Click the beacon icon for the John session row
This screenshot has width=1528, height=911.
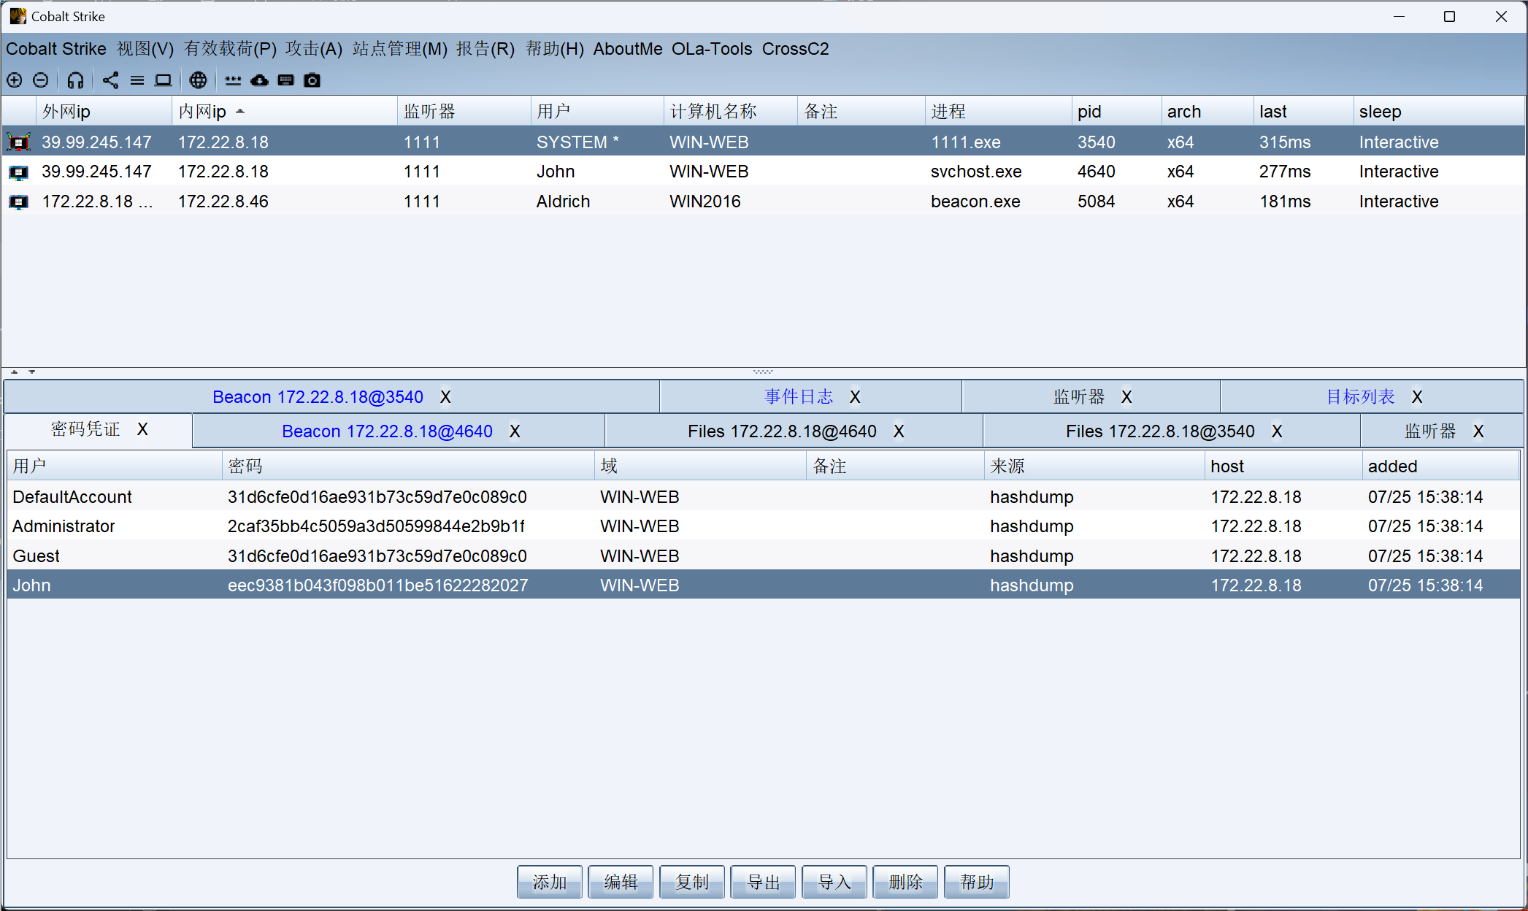pos(18,172)
